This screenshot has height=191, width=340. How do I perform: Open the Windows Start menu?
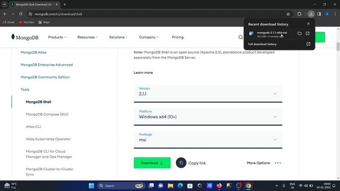[91, 186]
